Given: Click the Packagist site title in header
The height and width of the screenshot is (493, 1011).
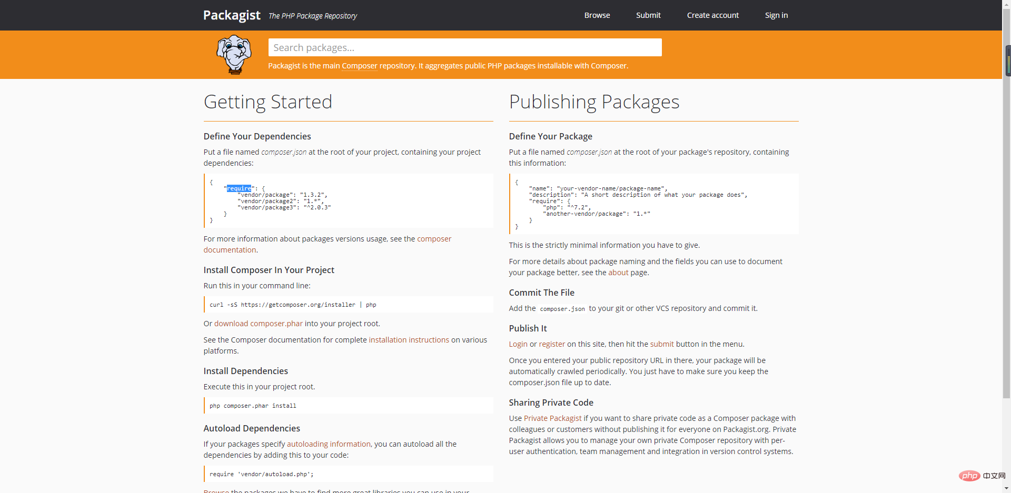Looking at the screenshot, I should 232,15.
